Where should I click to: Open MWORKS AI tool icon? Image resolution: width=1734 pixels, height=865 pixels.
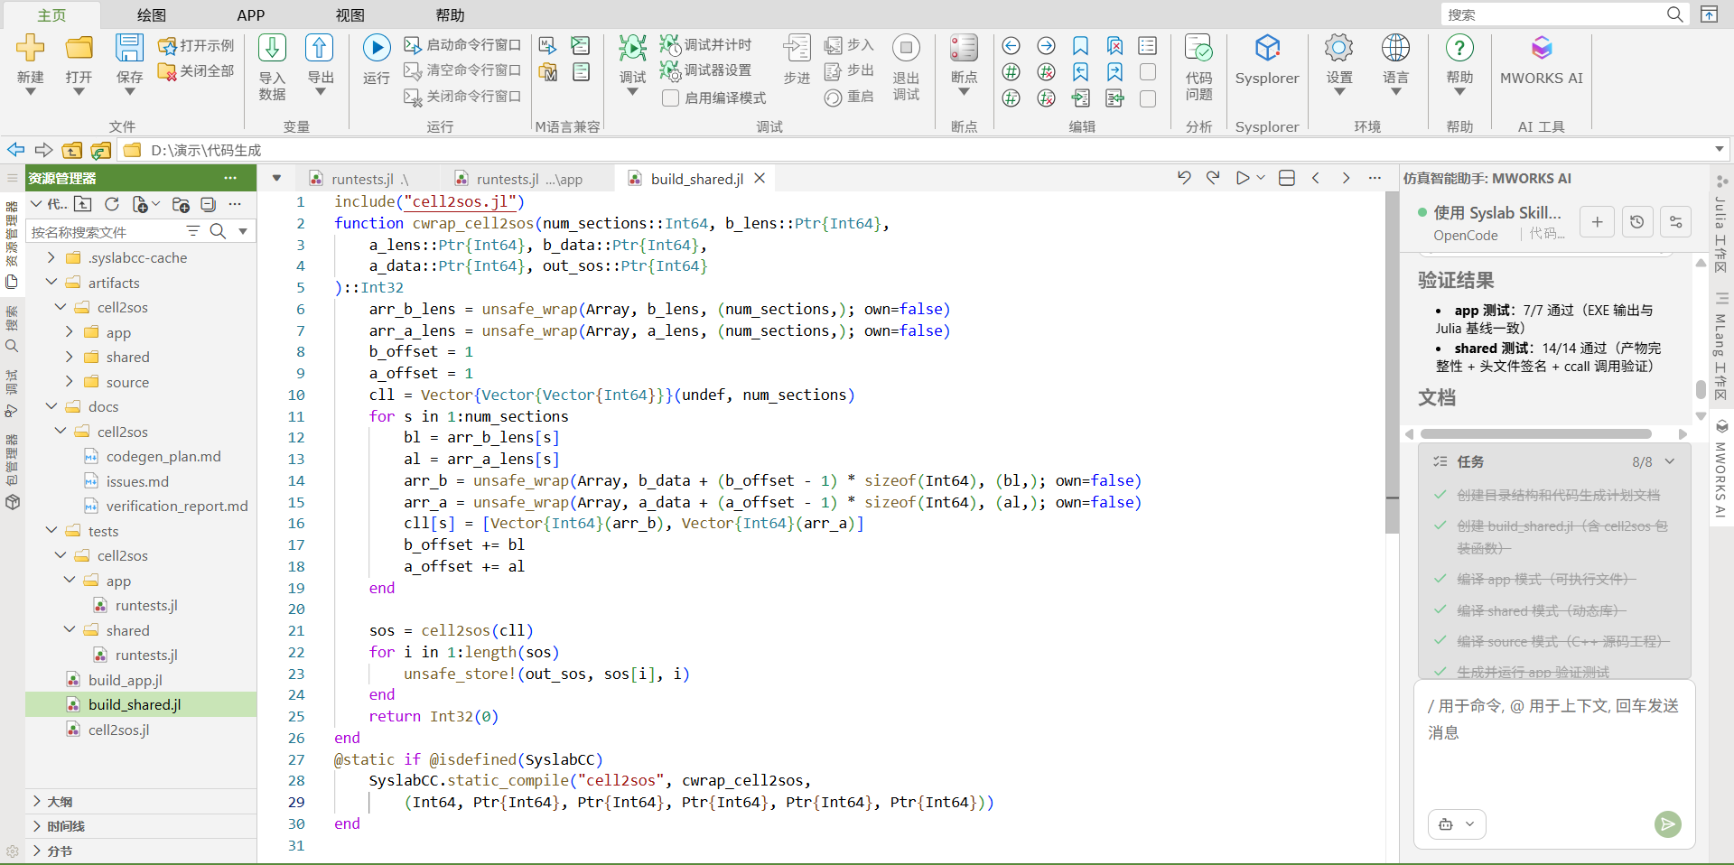pos(1541,48)
